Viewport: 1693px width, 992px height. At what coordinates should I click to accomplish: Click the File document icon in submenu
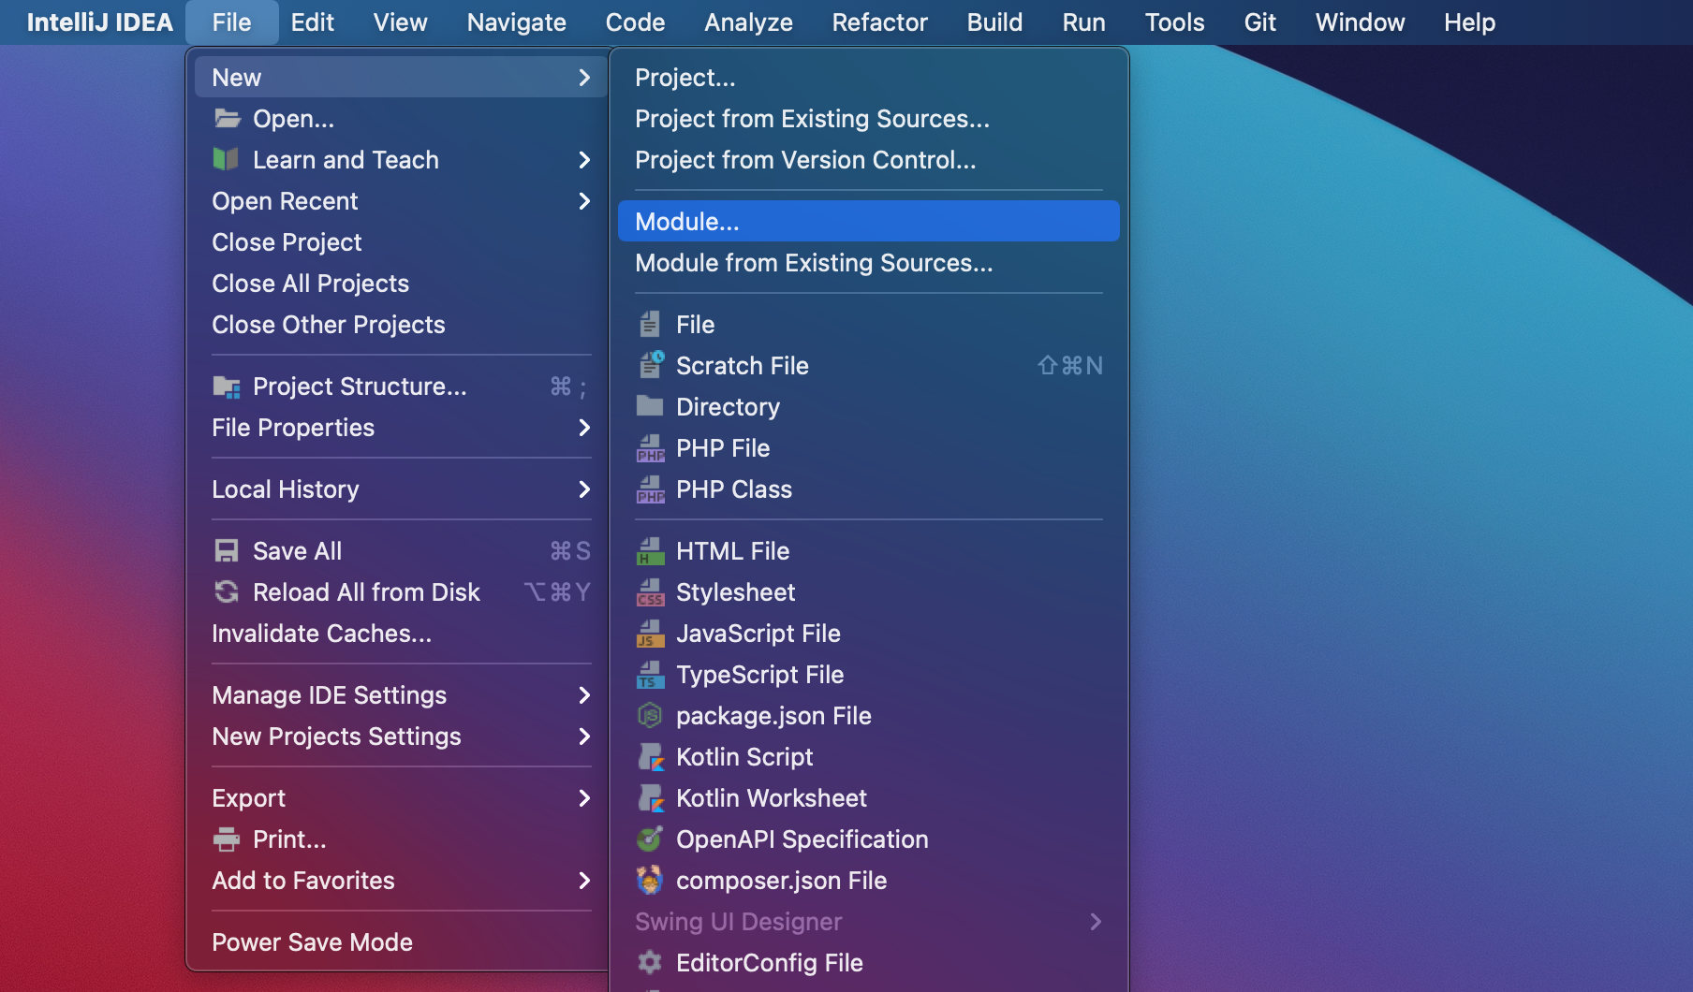pos(650,324)
